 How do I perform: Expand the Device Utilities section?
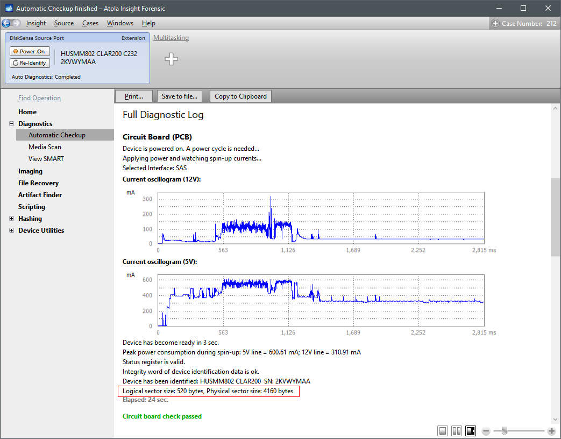pos(11,231)
